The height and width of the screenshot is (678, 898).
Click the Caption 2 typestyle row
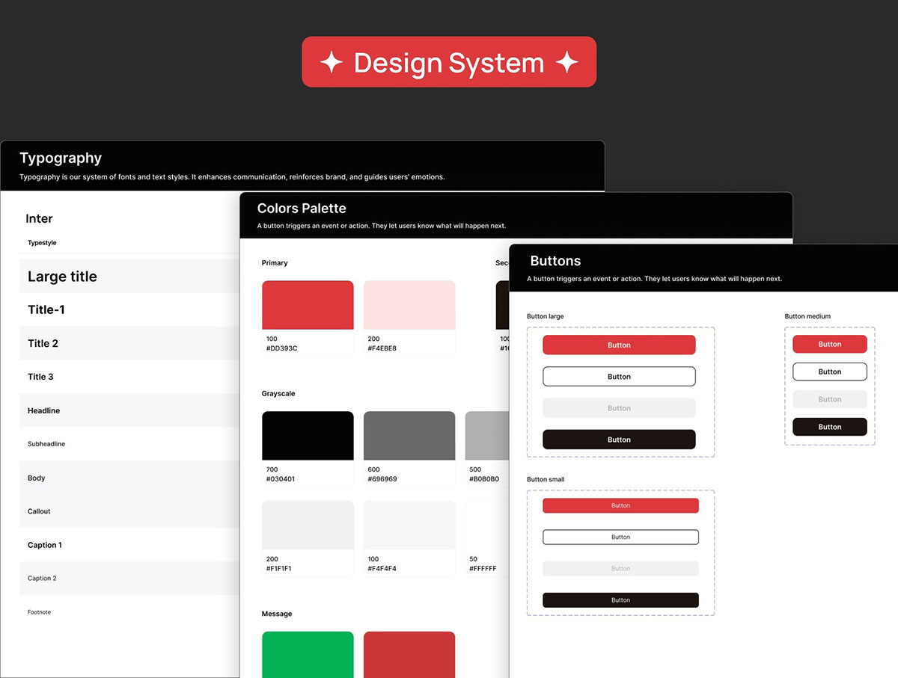129,579
